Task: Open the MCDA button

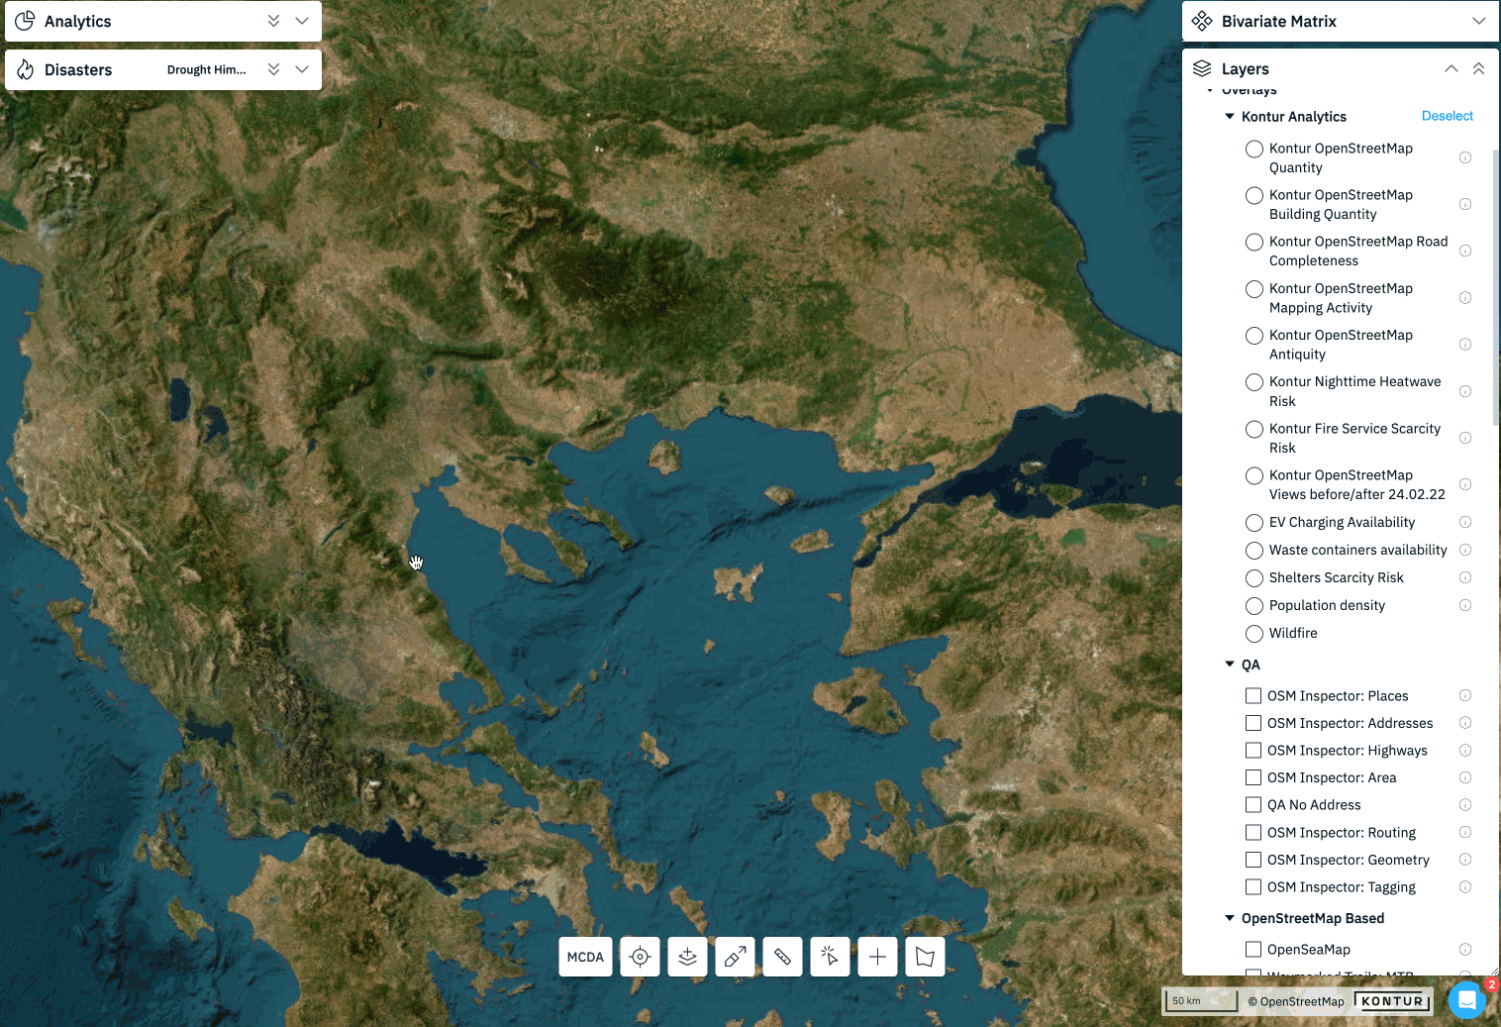Action: coord(585,956)
